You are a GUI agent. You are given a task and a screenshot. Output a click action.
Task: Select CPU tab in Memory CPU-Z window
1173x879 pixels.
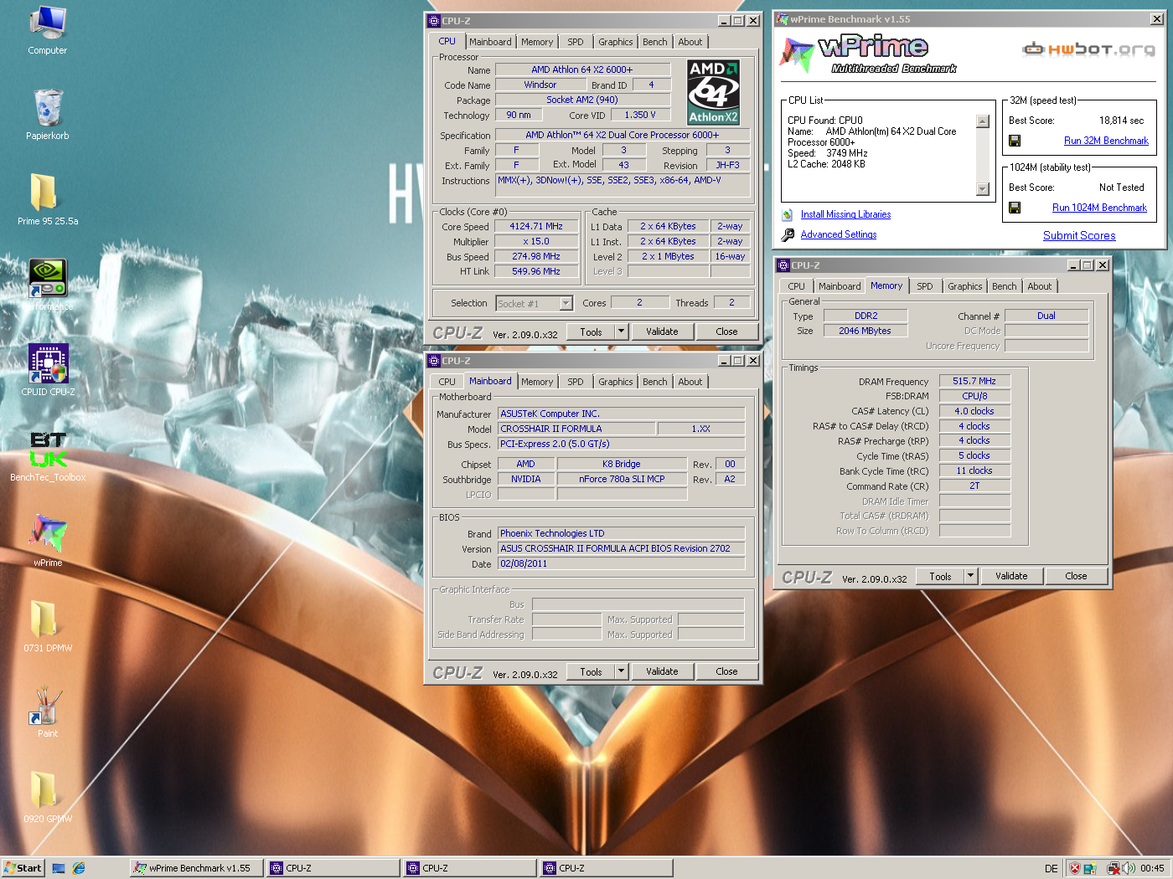(x=796, y=286)
